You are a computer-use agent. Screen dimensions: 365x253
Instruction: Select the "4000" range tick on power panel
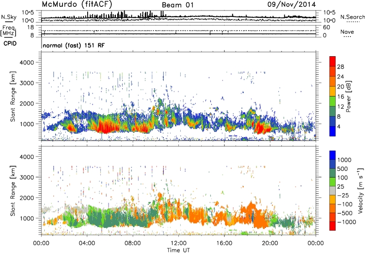tap(26, 63)
